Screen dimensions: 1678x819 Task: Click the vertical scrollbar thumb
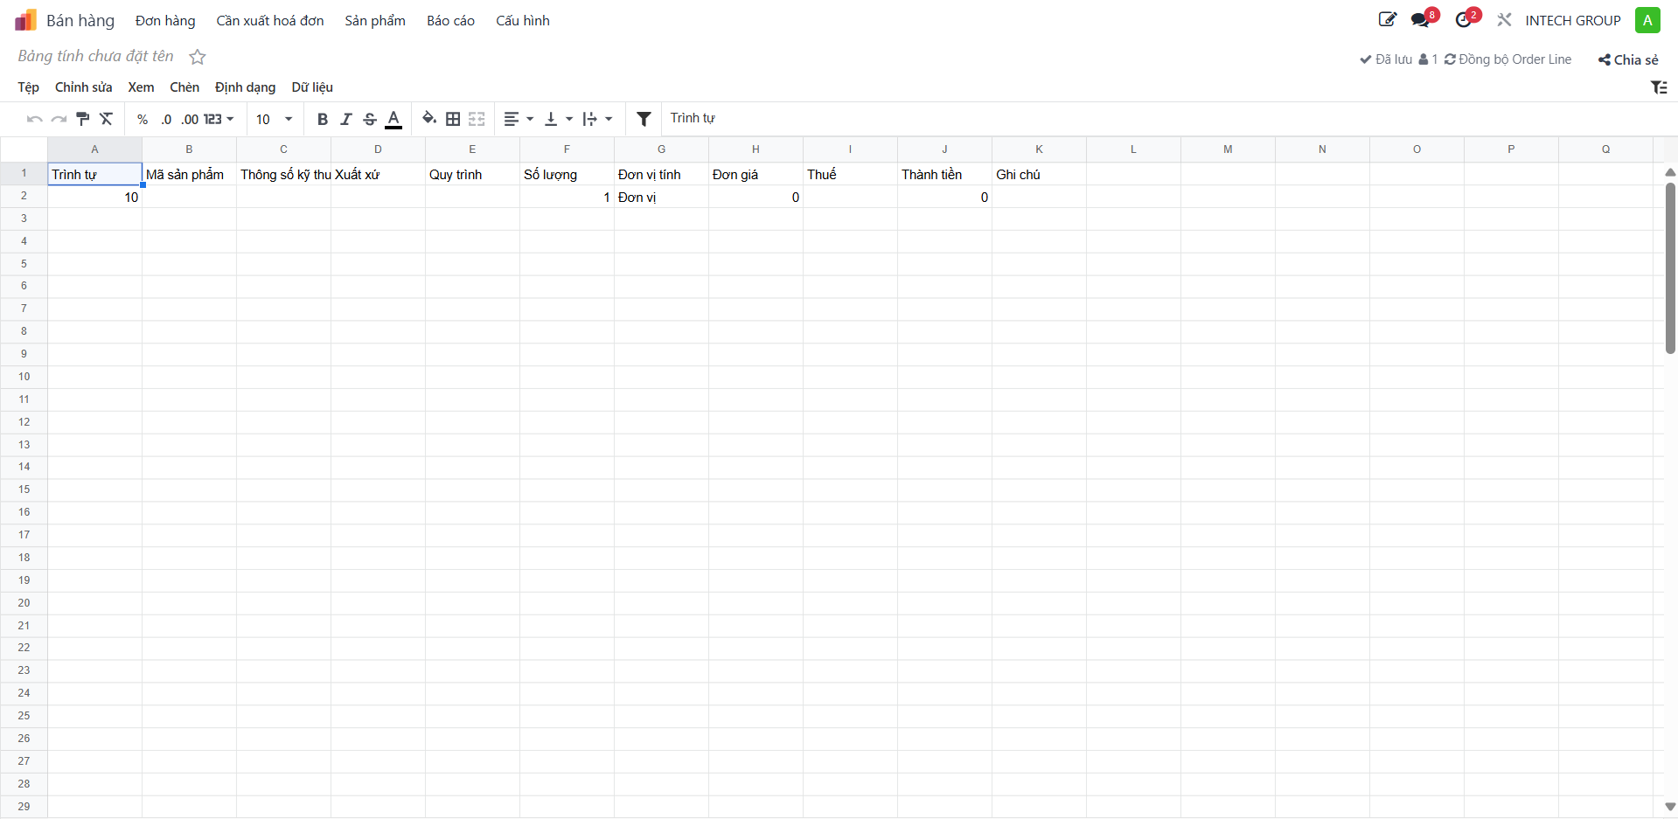(x=1670, y=268)
